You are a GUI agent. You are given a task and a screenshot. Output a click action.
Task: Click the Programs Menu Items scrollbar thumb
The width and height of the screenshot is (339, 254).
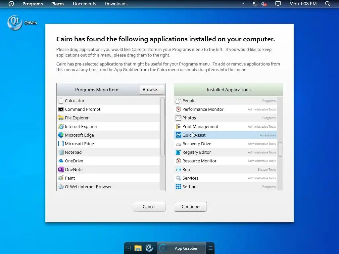[x=162, y=127]
